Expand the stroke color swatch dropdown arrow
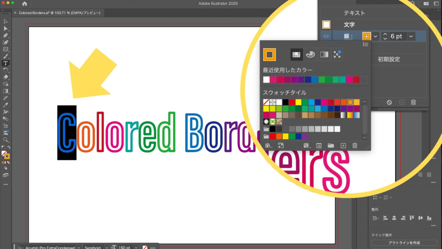The width and height of the screenshot is (442, 249). (376, 36)
